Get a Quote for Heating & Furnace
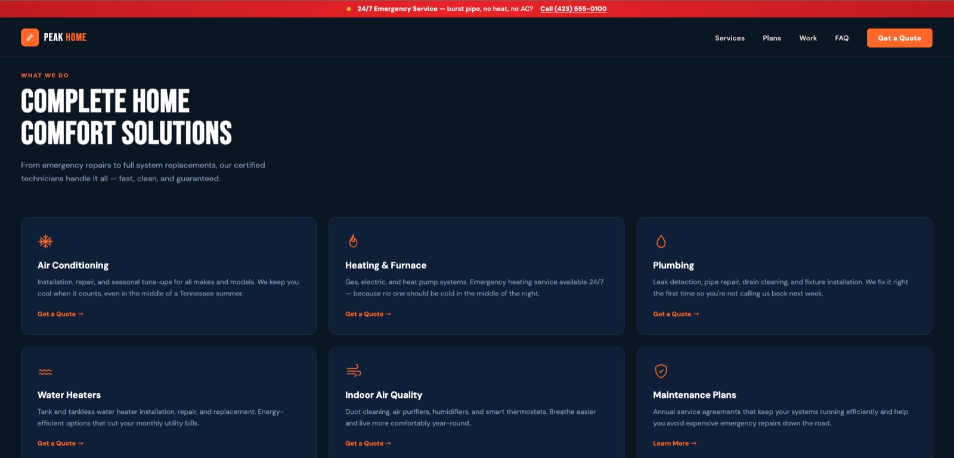The height and width of the screenshot is (458, 954). [x=368, y=314]
